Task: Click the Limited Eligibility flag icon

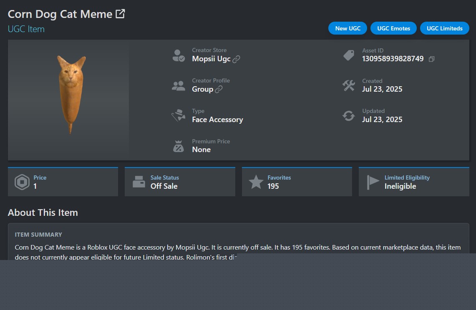Action: (373, 182)
